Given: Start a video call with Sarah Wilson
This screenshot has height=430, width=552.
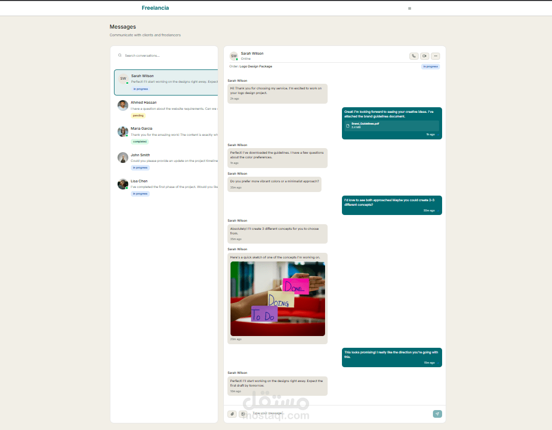Looking at the screenshot, I should coord(425,56).
